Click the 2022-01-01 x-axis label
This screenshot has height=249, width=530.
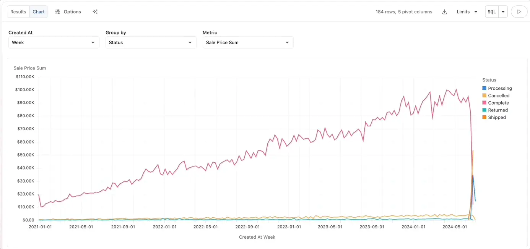coord(164,227)
